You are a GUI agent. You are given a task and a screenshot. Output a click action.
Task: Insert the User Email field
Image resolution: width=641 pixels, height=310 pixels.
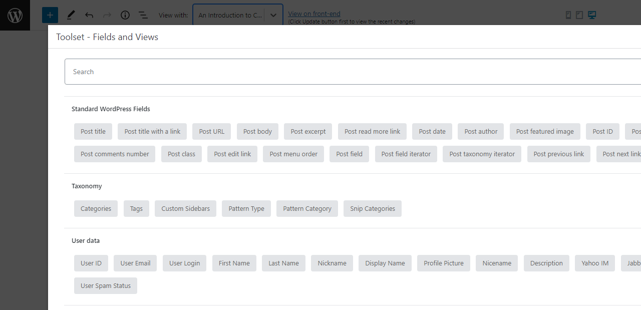(135, 263)
